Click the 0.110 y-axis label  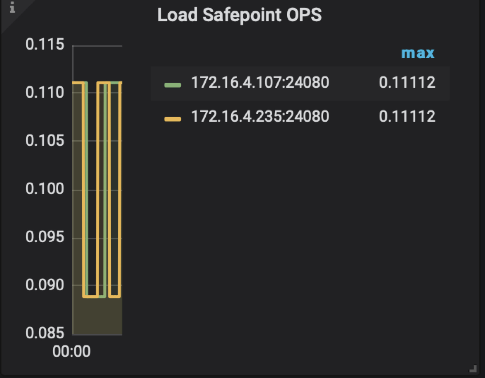click(45, 92)
